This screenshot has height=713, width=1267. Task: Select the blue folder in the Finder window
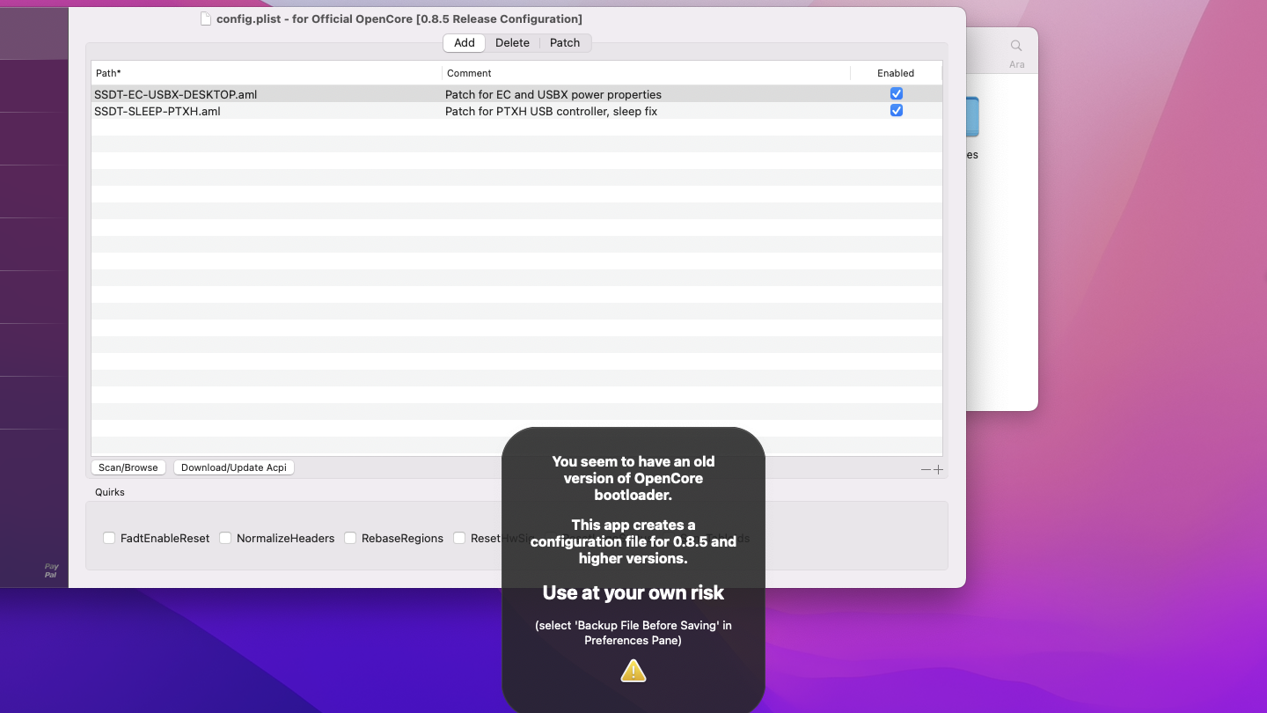click(x=972, y=116)
